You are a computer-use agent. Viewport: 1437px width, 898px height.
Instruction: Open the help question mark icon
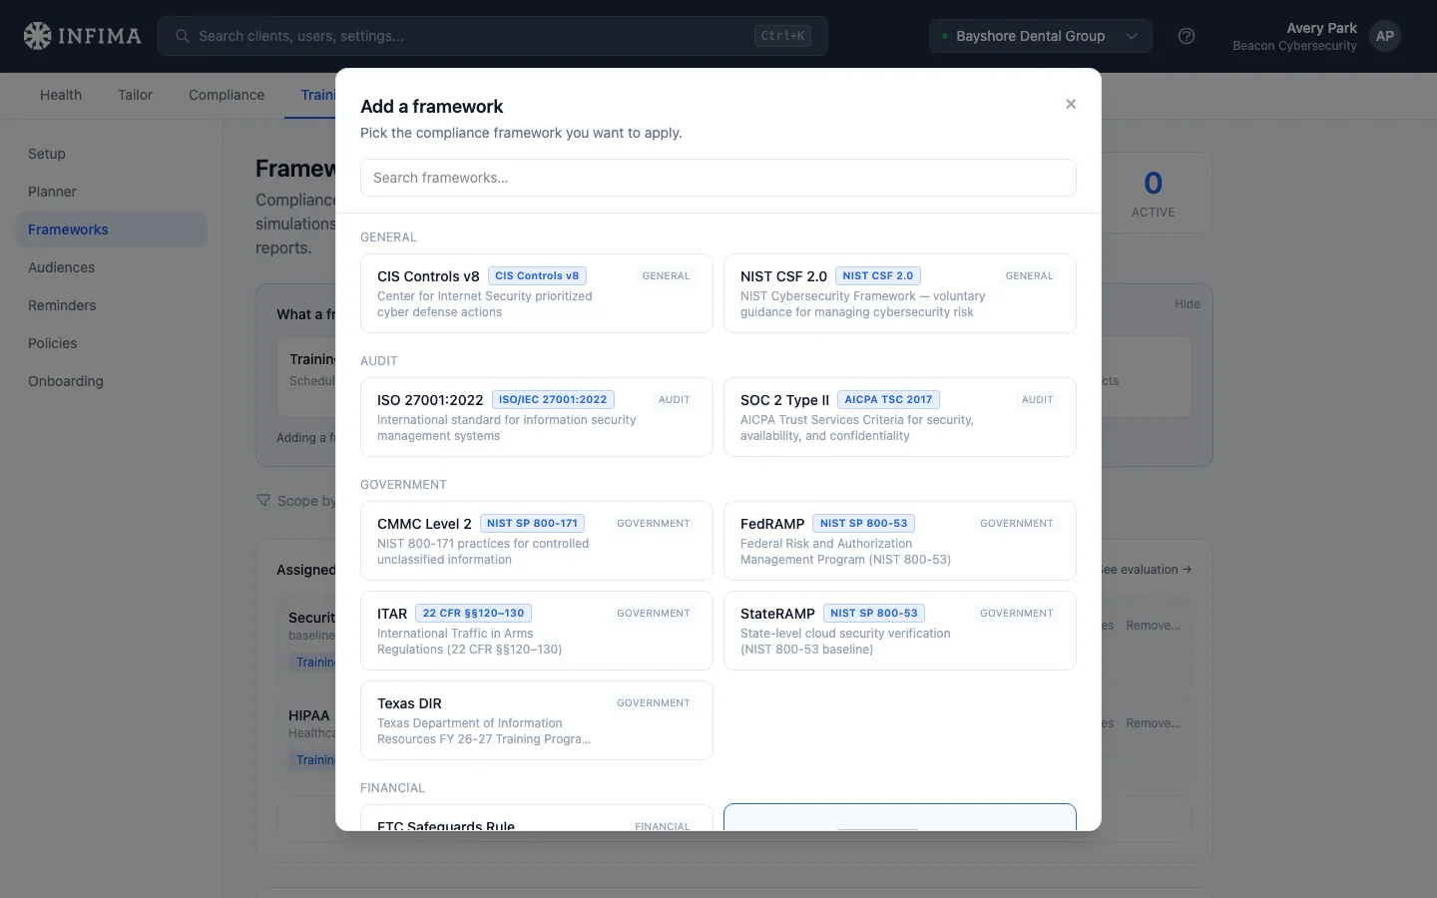point(1187,36)
